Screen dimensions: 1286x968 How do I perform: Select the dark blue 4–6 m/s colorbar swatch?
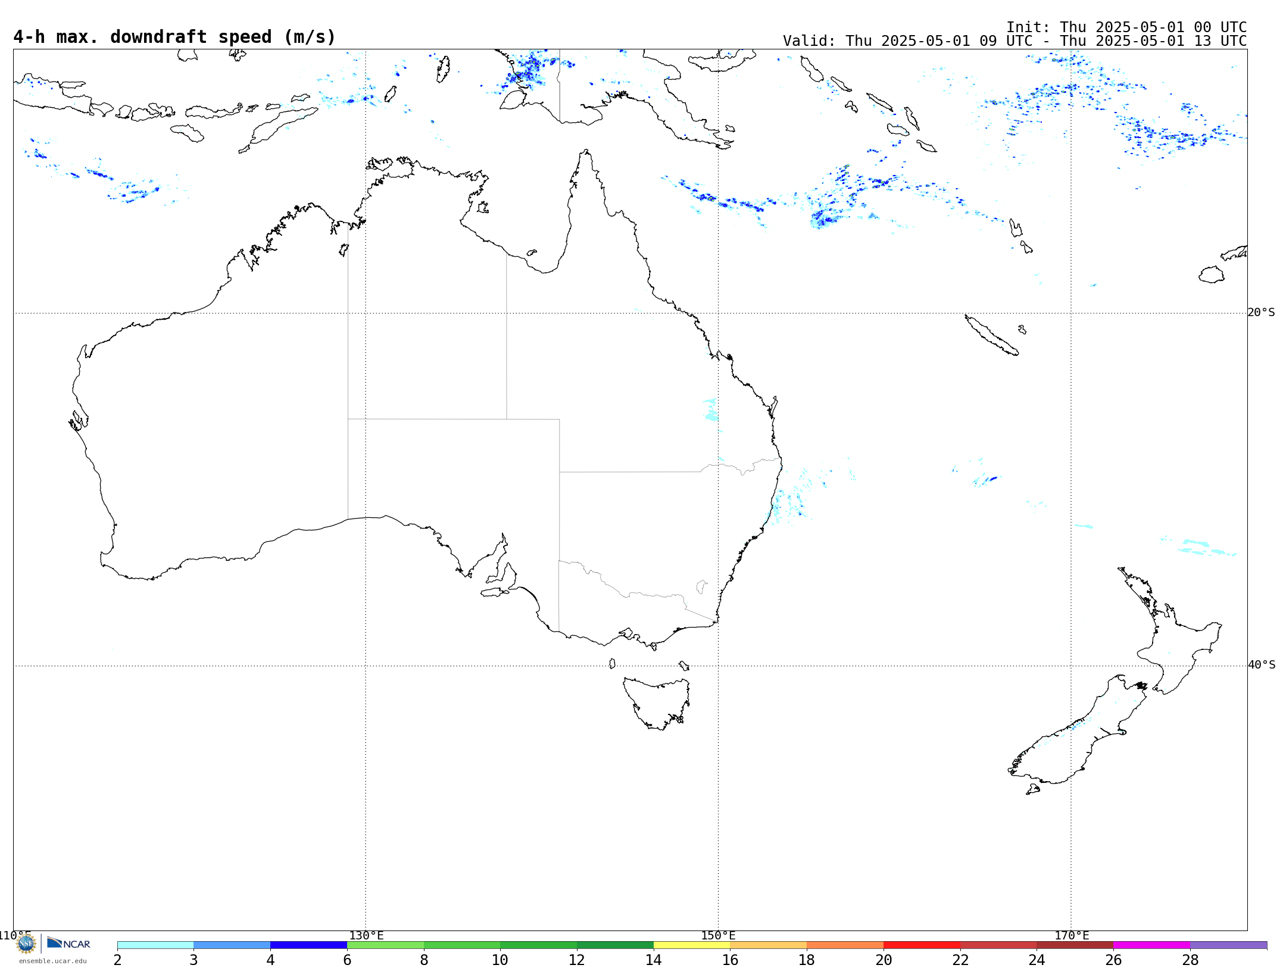(x=309, y=945)
